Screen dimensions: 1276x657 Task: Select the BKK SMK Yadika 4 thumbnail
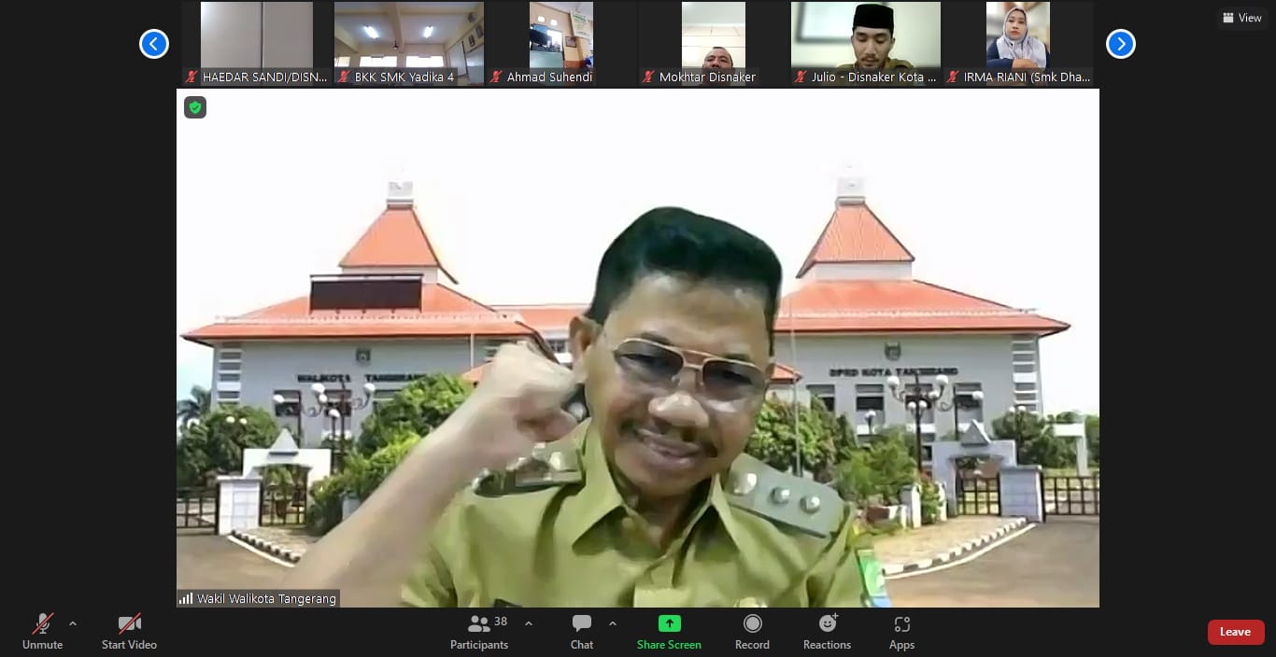(409, 43)
